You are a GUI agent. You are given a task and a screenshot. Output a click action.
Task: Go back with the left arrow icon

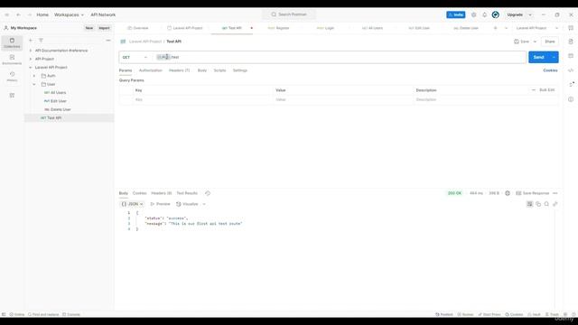(18, 14)
